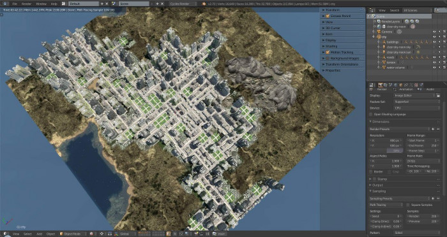Click the Object Mode cube icon
Viewport: 447px width, 237px height.
pyautogui.click(x=61, y=234)
